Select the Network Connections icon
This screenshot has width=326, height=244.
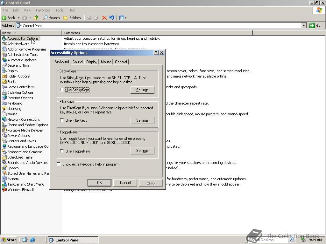pyautogui.click(x=4, y=119)
